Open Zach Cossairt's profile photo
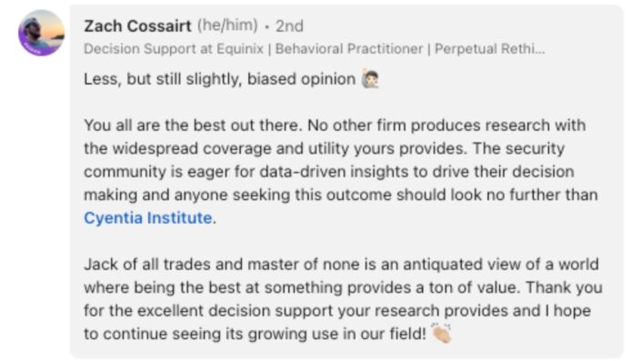Image resolution: width=641 pixels, height=361 pixels. pos(41,33)
